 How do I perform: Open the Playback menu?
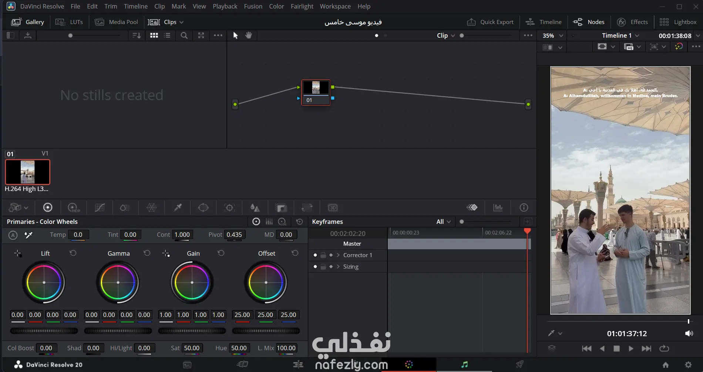click(225, 6)
